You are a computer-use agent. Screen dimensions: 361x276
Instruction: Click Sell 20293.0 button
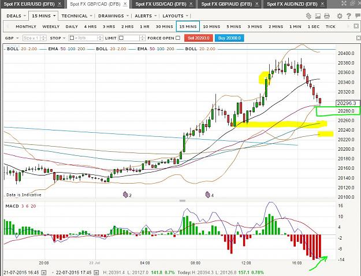point(198,38)
